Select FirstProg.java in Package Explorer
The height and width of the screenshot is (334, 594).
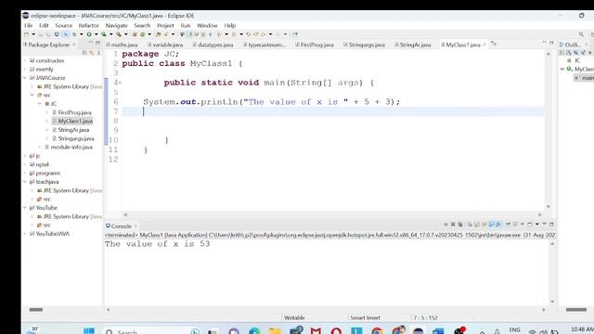74,112
